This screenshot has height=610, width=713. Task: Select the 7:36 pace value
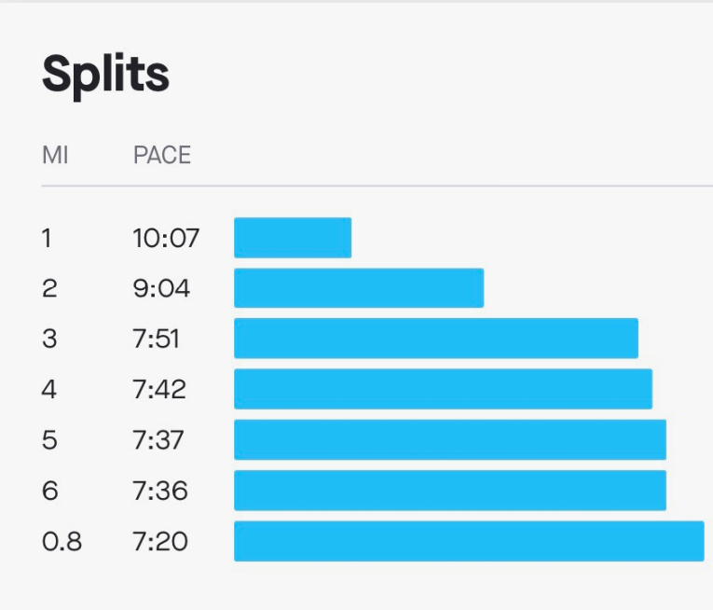[x=159, y=491]
